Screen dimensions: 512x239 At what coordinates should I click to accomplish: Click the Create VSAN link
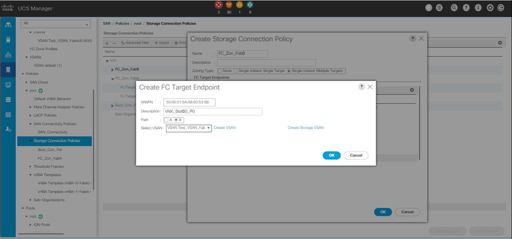tap(224, 128)
